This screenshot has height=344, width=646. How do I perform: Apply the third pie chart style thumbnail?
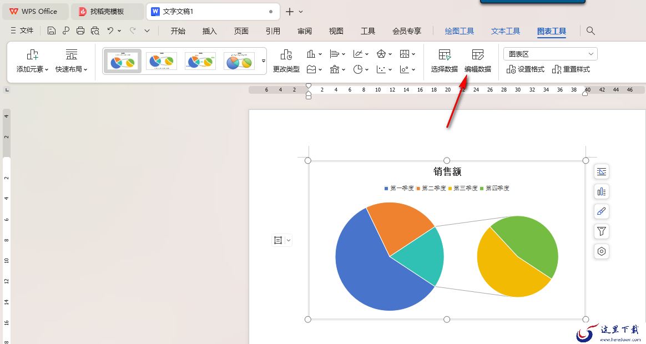click(200, 61)
